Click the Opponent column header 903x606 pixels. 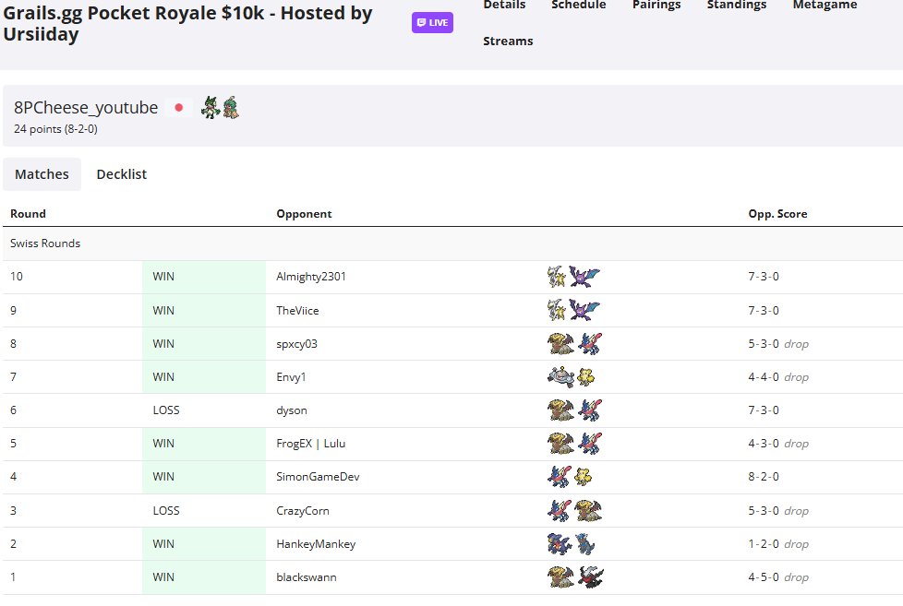(x=304, y=214)
